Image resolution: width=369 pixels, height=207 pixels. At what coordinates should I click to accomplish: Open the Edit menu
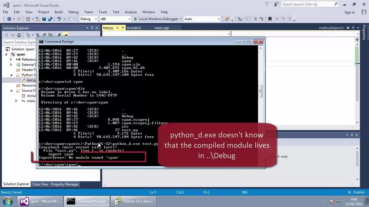pyautogui.click(x=17, y=12)
